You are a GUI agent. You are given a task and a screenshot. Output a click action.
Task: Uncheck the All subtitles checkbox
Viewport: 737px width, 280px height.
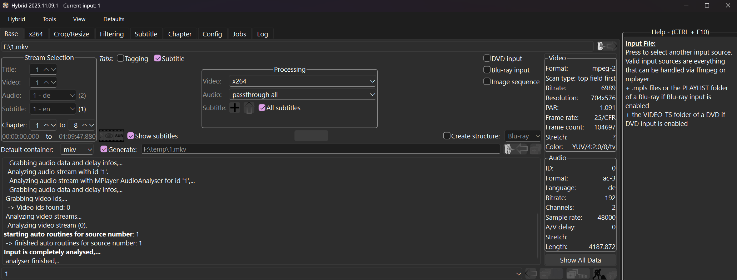pos(262,108)
